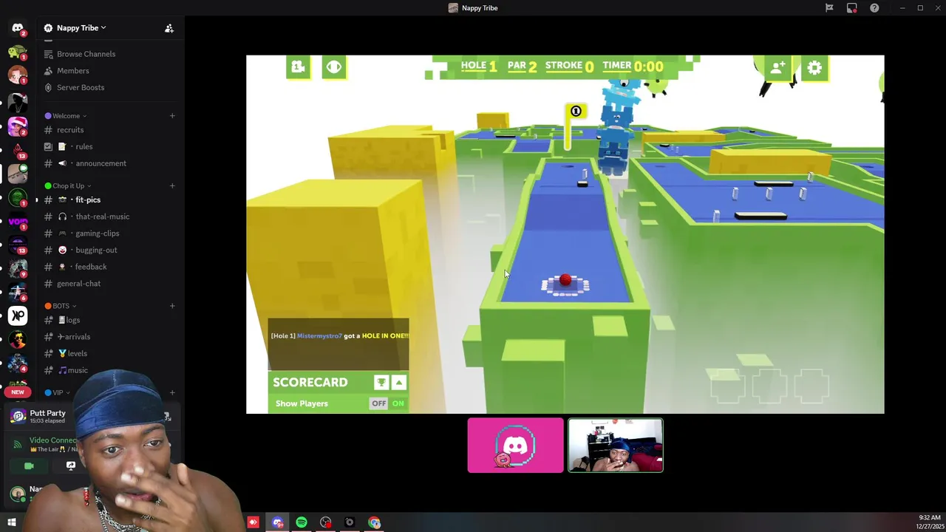The height and width of the screenshot is (532, 946).
Task: Open the music channel
Action: pos(77,370)
